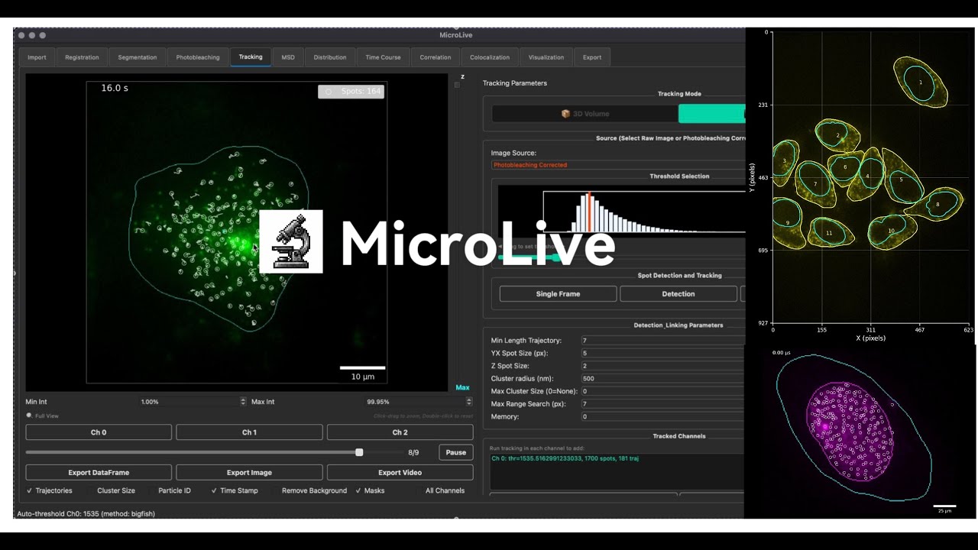Screen dimensions: 978x550
Task: Click Export Image button
Action: pyautogui.click(x=249, y=473)
